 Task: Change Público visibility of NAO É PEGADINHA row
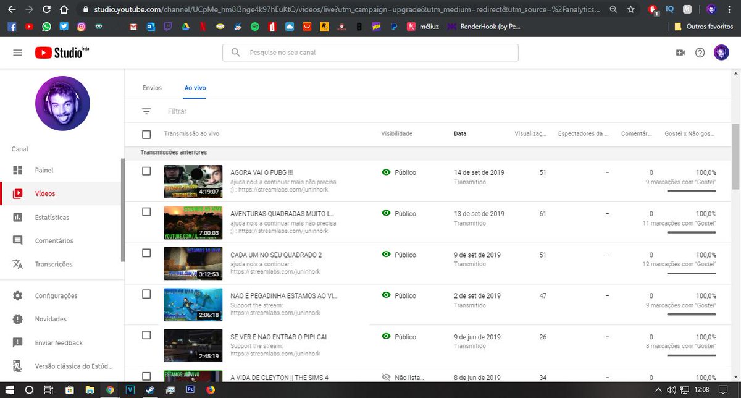[399, 296]
